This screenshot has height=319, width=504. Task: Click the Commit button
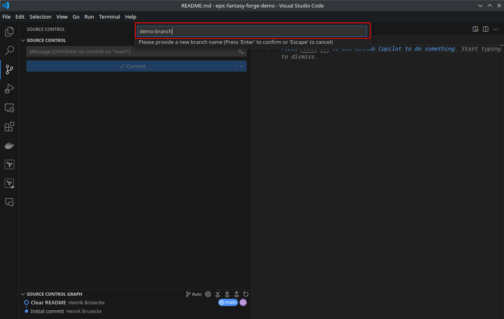131,66
